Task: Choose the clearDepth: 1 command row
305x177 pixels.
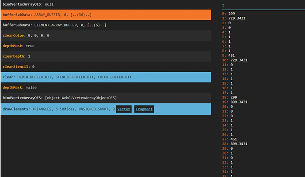Action: point(105,56)
